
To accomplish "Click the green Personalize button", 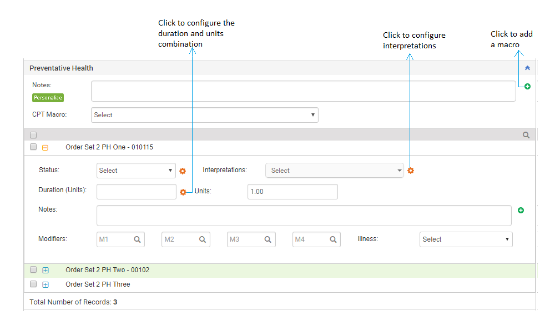I will coord(48,98).
